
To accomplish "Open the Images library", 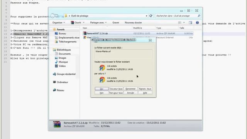I will [63, 58].
